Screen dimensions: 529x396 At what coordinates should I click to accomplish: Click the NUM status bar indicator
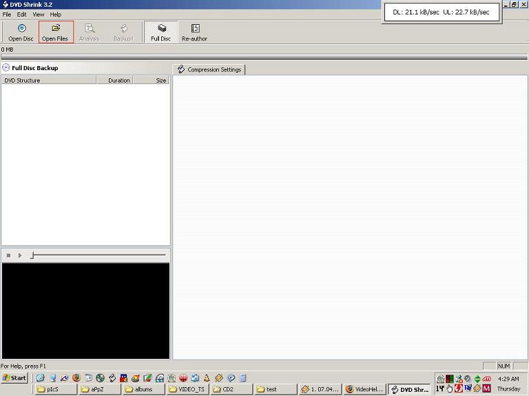pos(504,366)
